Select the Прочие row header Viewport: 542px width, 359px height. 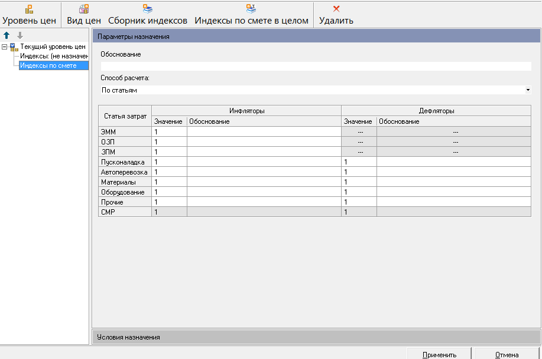pyautogui.click(x=125, y=202)
